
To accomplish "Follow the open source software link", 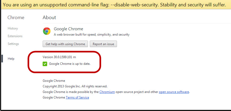I will [174, 92].
